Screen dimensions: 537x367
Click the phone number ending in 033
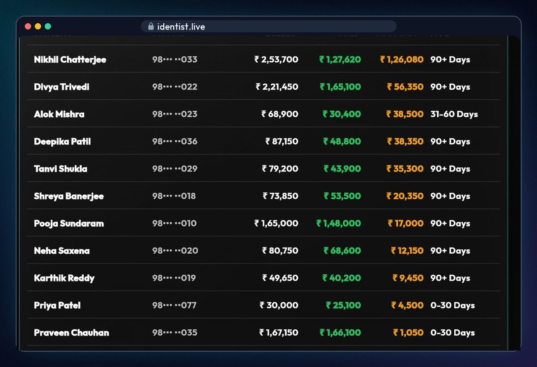(175, 60)
